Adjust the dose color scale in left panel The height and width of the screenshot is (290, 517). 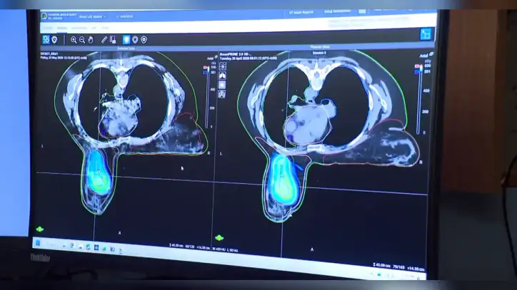coord(208,97)
